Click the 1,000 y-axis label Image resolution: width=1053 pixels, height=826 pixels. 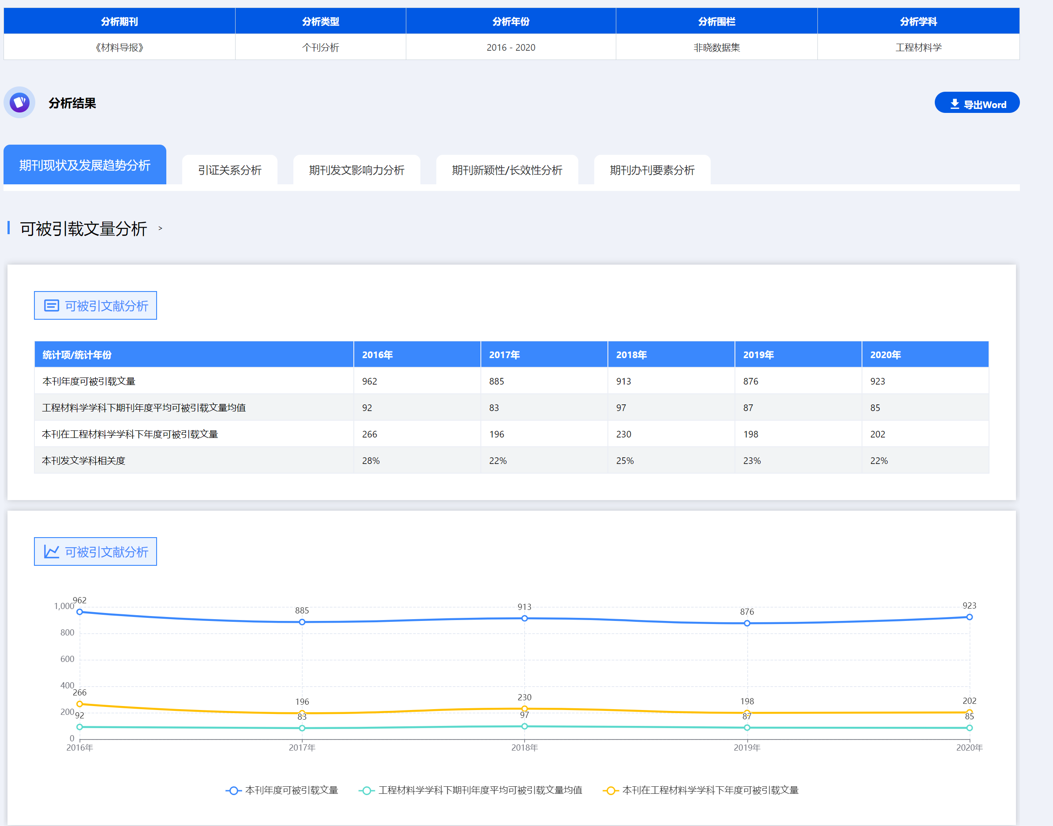tap(64, 606)
